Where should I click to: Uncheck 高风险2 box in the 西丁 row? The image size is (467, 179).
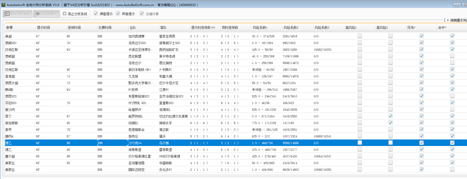point(391,116)
